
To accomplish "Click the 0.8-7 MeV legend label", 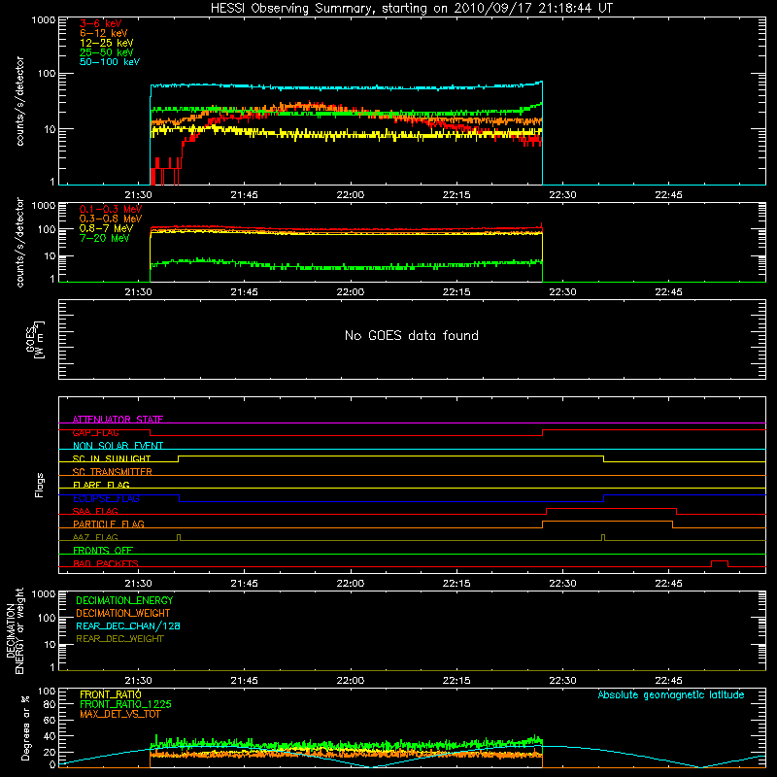I will [106, 228].
